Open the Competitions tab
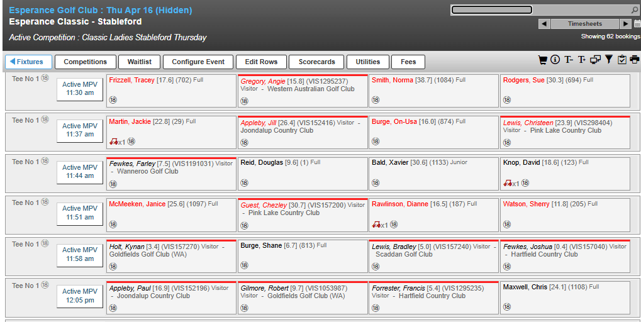 86,62
